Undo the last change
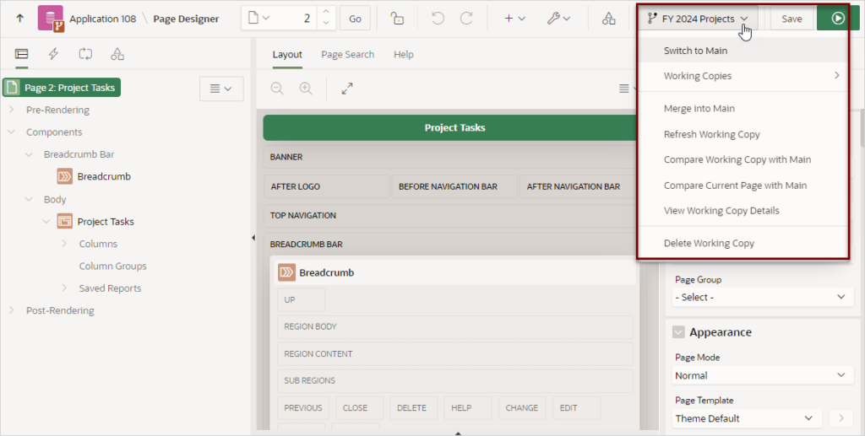Image resolution: width=865 pixels, height=436 pixels. point(438,19)
